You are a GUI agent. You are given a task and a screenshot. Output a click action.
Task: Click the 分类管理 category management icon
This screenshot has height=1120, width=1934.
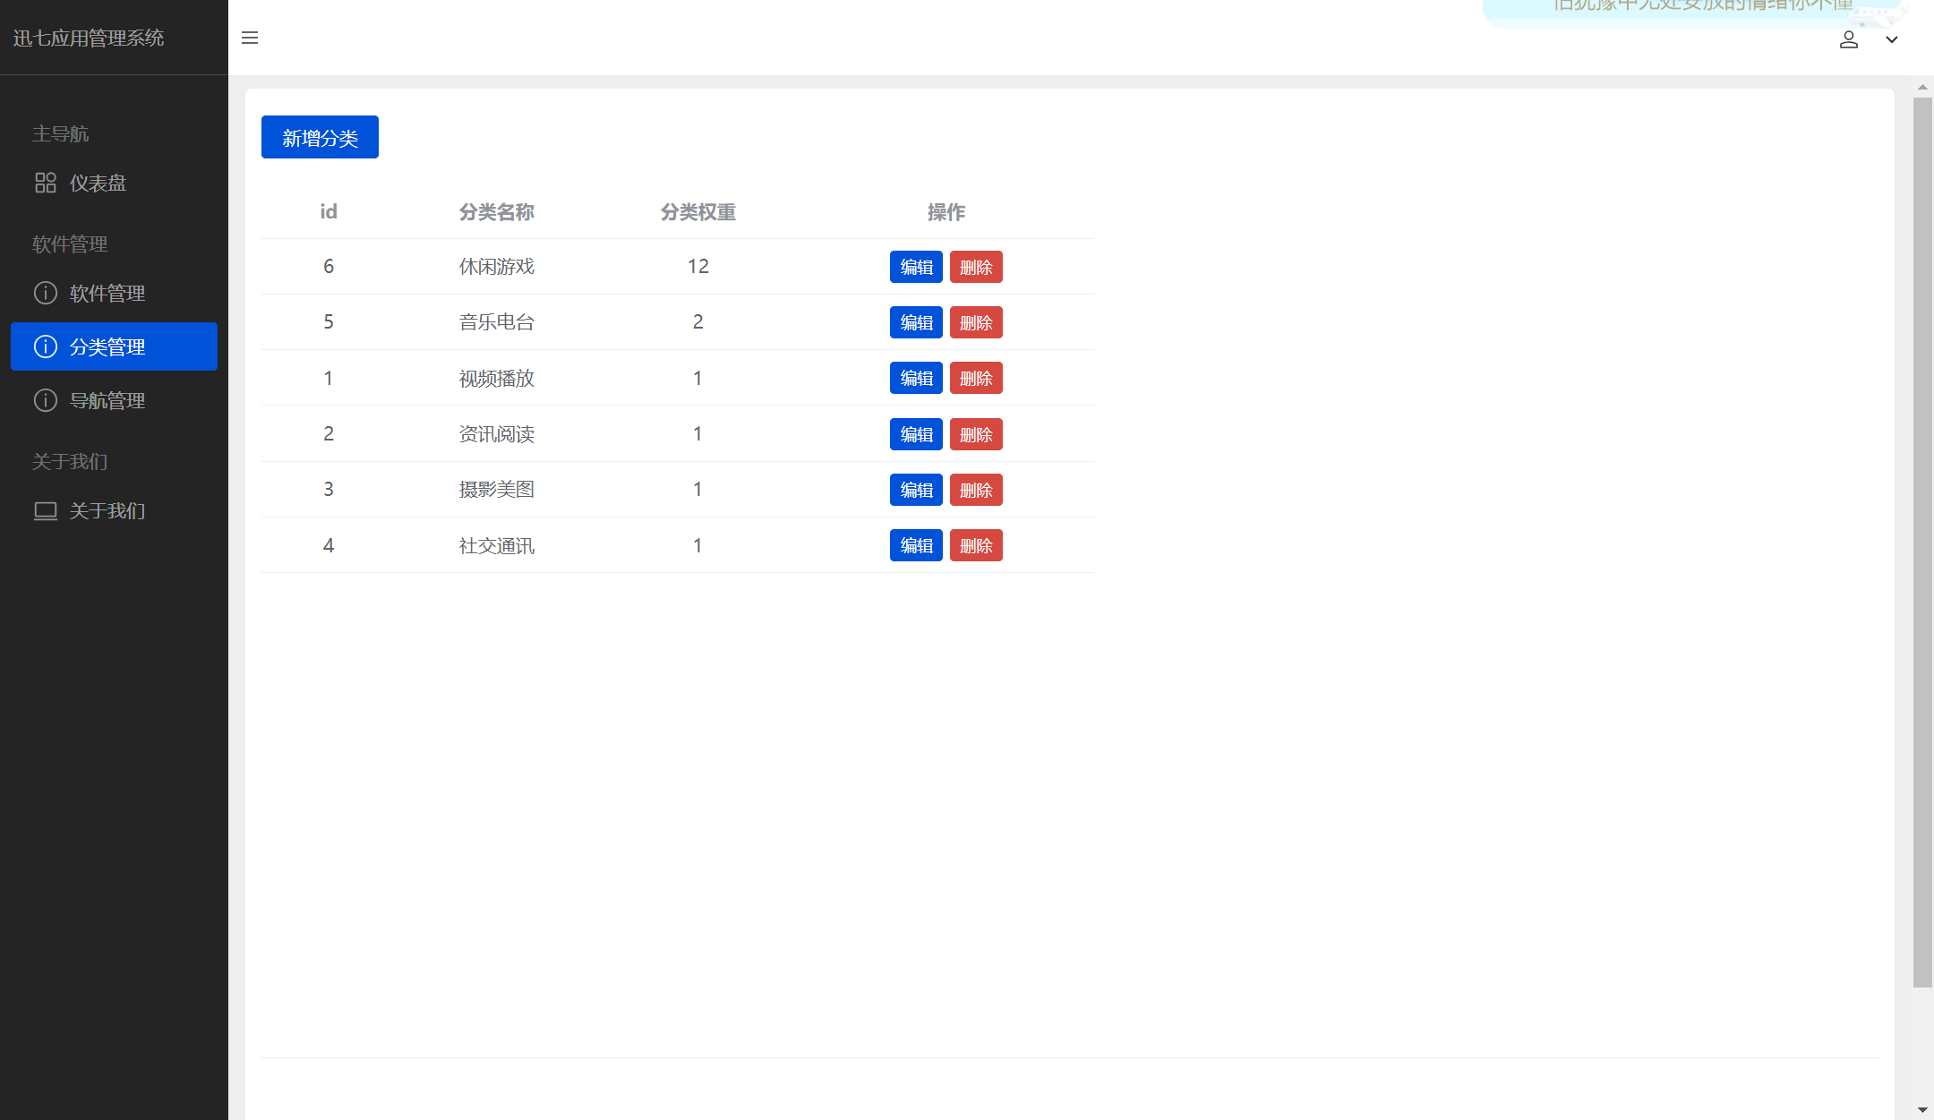[x=44, y=346]
